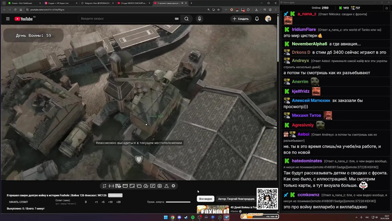Open Steam from the taskbar

pos(186,217)
